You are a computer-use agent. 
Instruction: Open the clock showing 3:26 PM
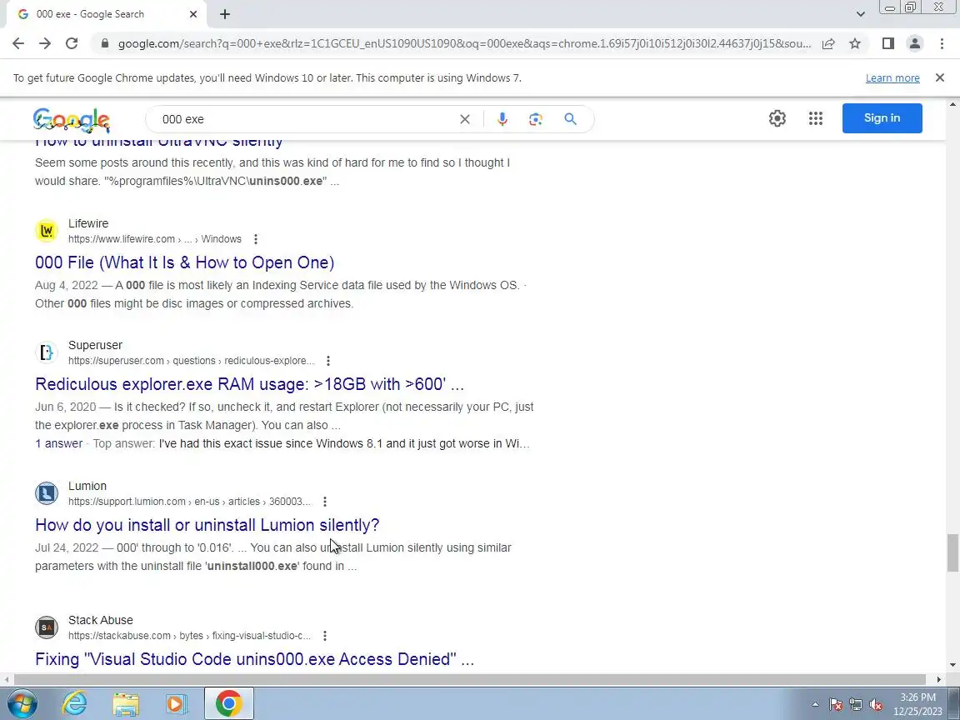pyautogui.click(x=917, y=704)
